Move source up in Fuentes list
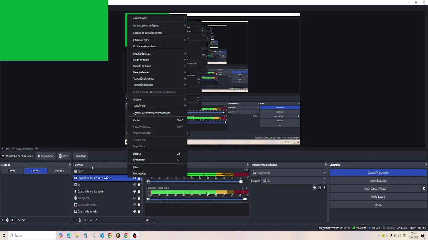 coord(91,220)
